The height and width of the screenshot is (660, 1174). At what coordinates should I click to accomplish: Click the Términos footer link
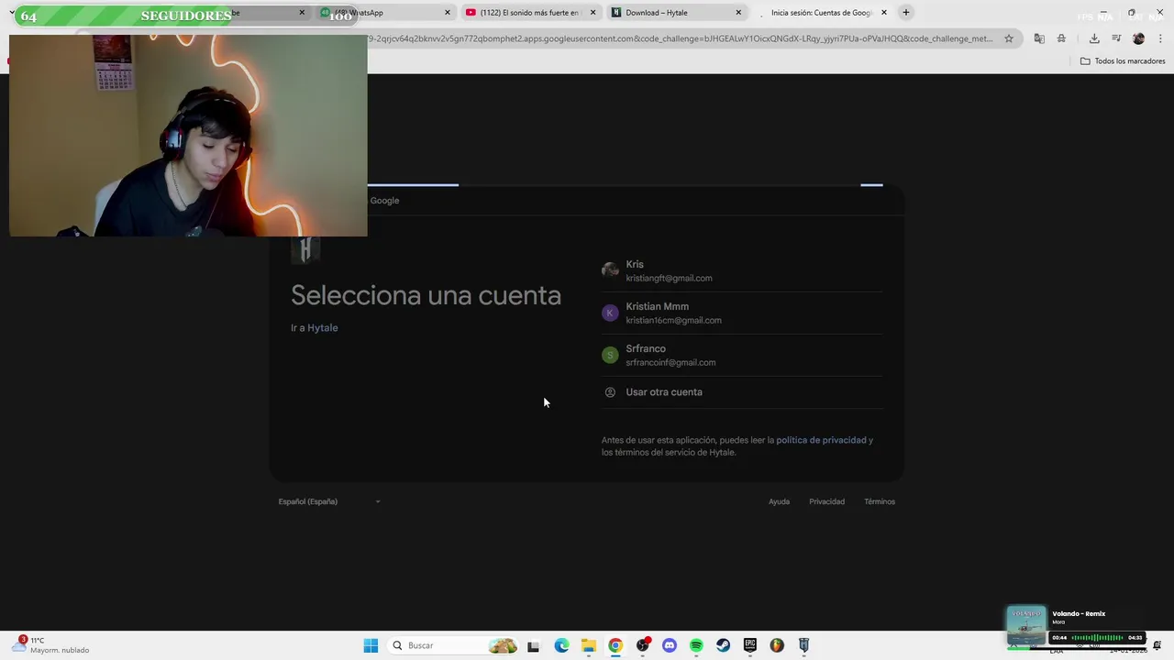pos(879,501)
